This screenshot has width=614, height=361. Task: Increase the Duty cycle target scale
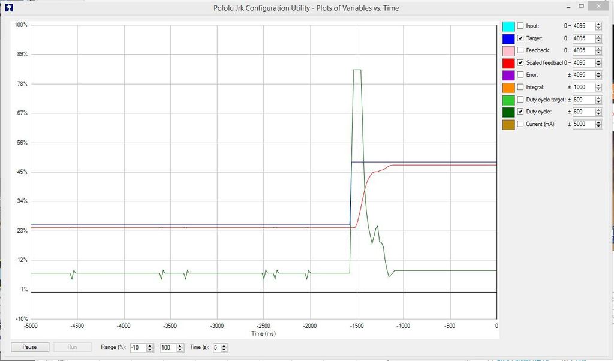pos(598,98)
